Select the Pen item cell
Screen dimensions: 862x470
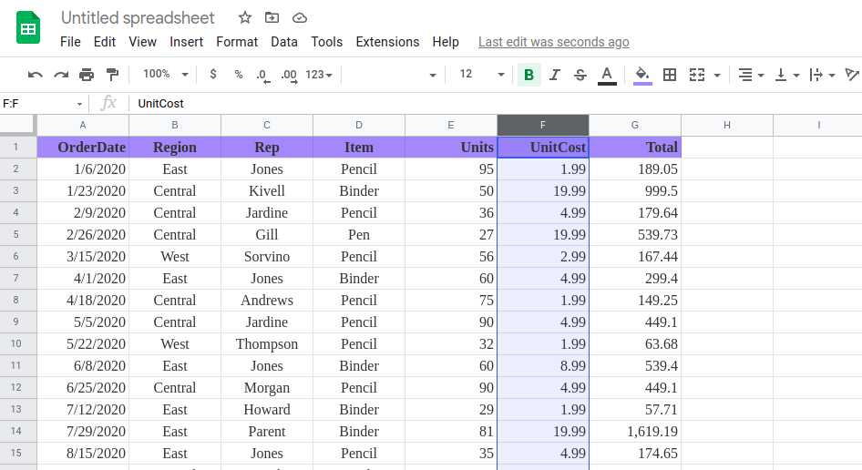click(359, 235)
